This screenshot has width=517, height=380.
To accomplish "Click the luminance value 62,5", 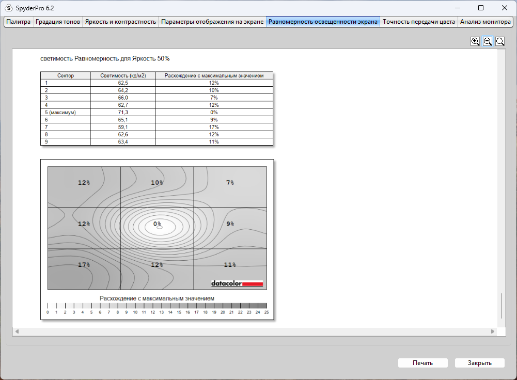I will click(123, 83).
